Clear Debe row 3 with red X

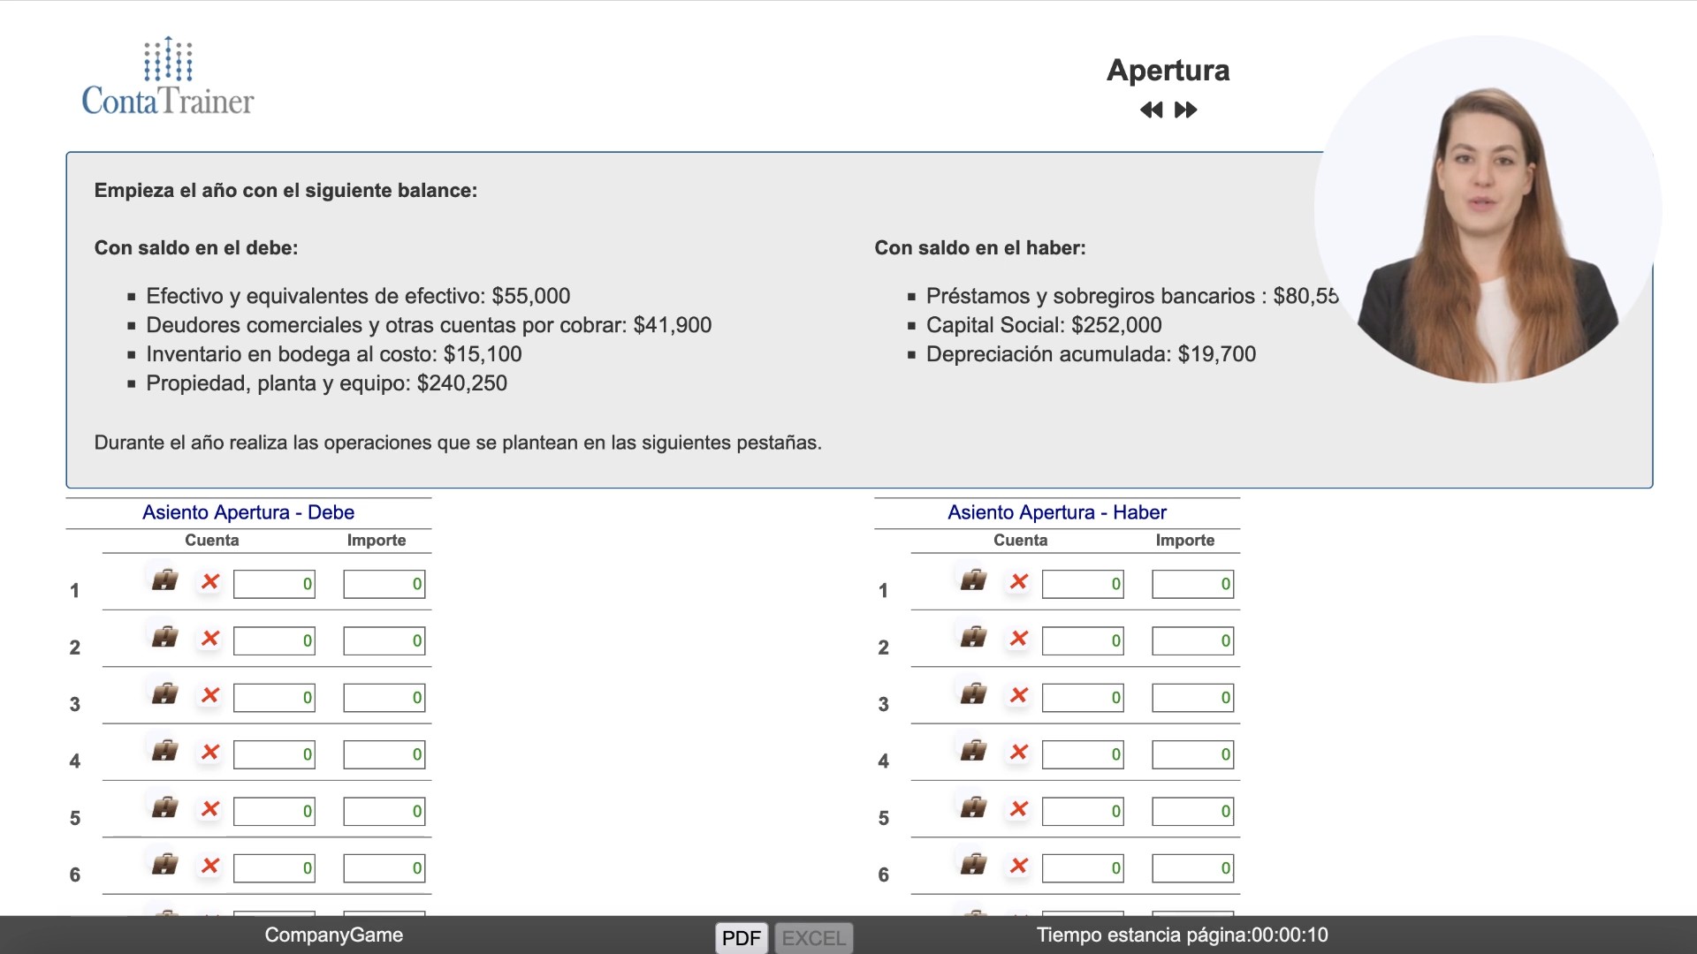click(x=210, y=695)
